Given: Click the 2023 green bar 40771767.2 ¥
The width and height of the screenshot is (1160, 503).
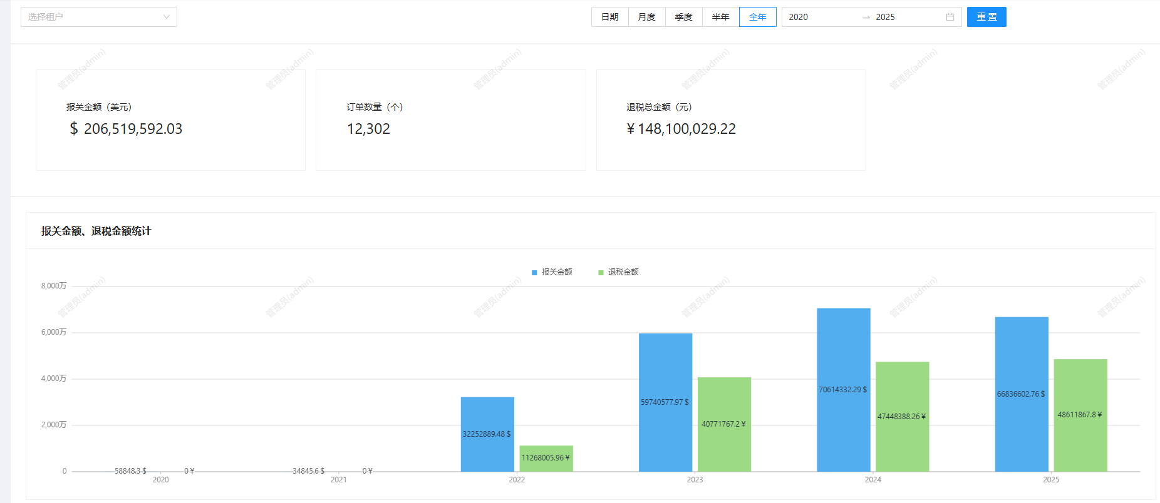Looking at the screenshot, I should point(724,424).
